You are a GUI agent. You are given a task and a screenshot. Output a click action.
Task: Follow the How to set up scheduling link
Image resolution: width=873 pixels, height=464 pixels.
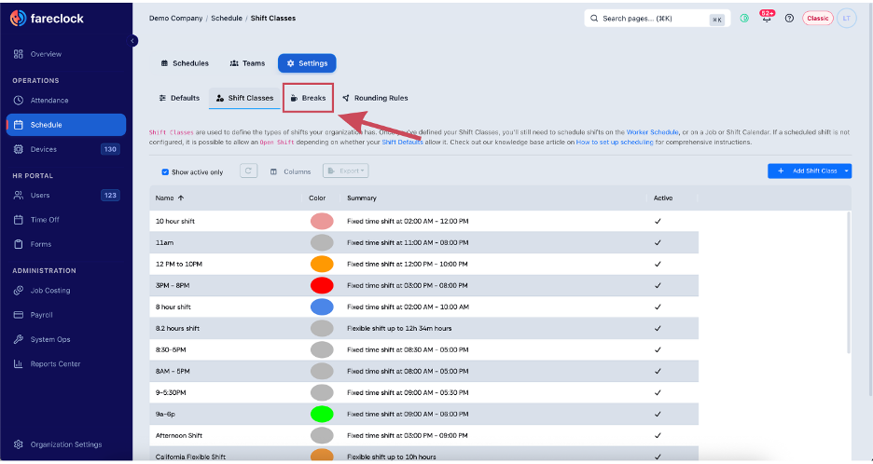(x=615, y=143)
